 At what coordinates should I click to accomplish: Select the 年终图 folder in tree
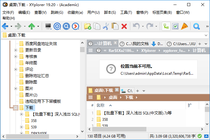coord(31,63)
